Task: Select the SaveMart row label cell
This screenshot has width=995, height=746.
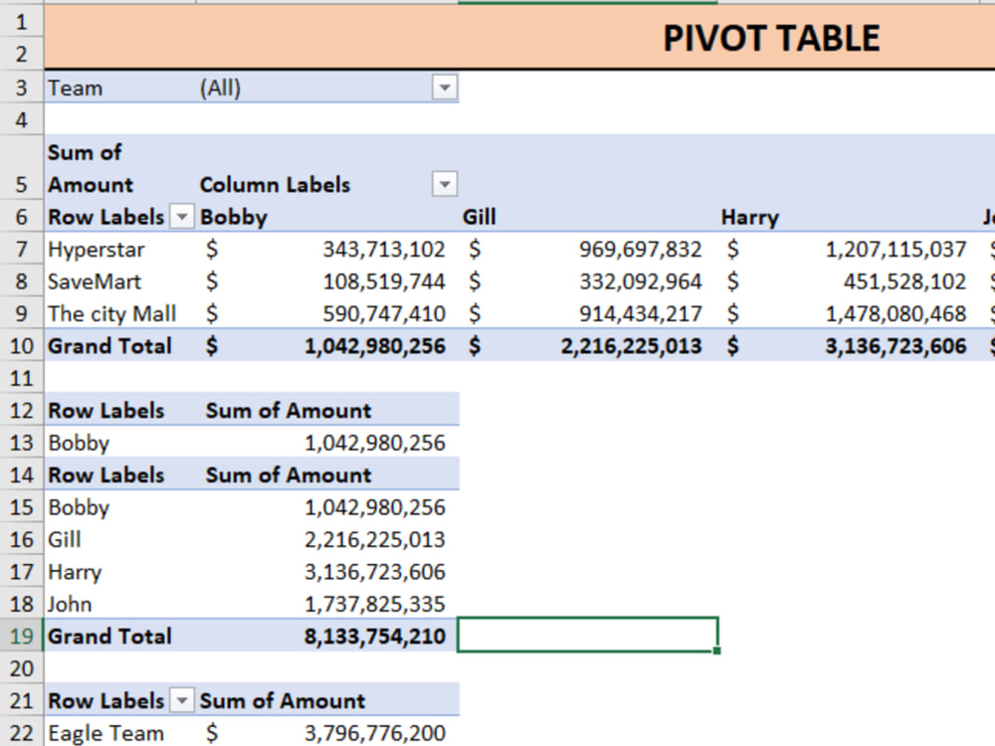Action: (x=120, y=281)
